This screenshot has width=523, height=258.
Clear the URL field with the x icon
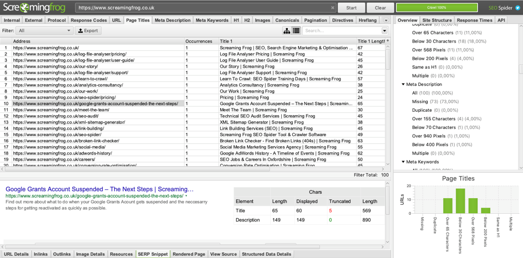coord(333,8)
